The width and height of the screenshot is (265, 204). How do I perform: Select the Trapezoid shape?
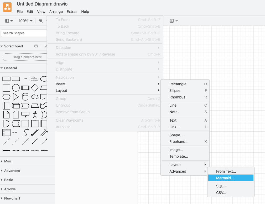[35, 106]
